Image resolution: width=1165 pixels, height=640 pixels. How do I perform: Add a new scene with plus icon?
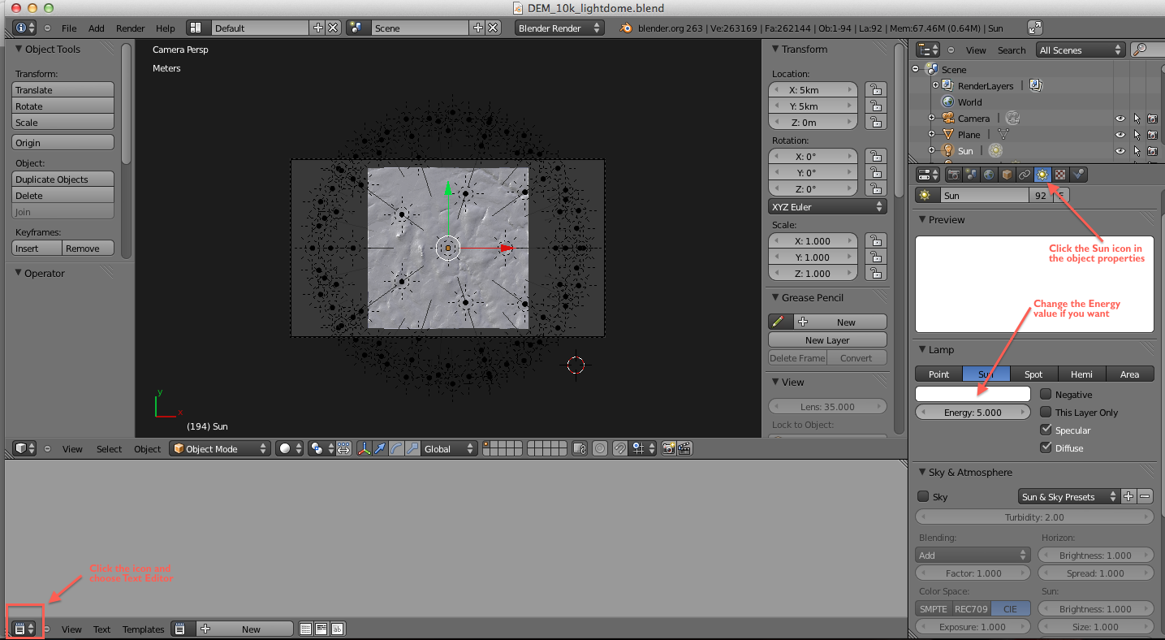(477, 28)
